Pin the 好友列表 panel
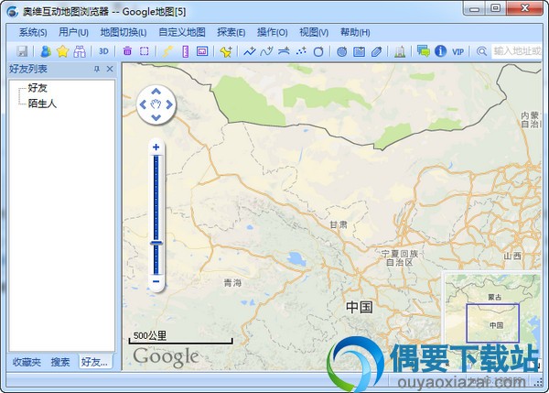Screen dimensions: 549x393 [x=97, y=69]
